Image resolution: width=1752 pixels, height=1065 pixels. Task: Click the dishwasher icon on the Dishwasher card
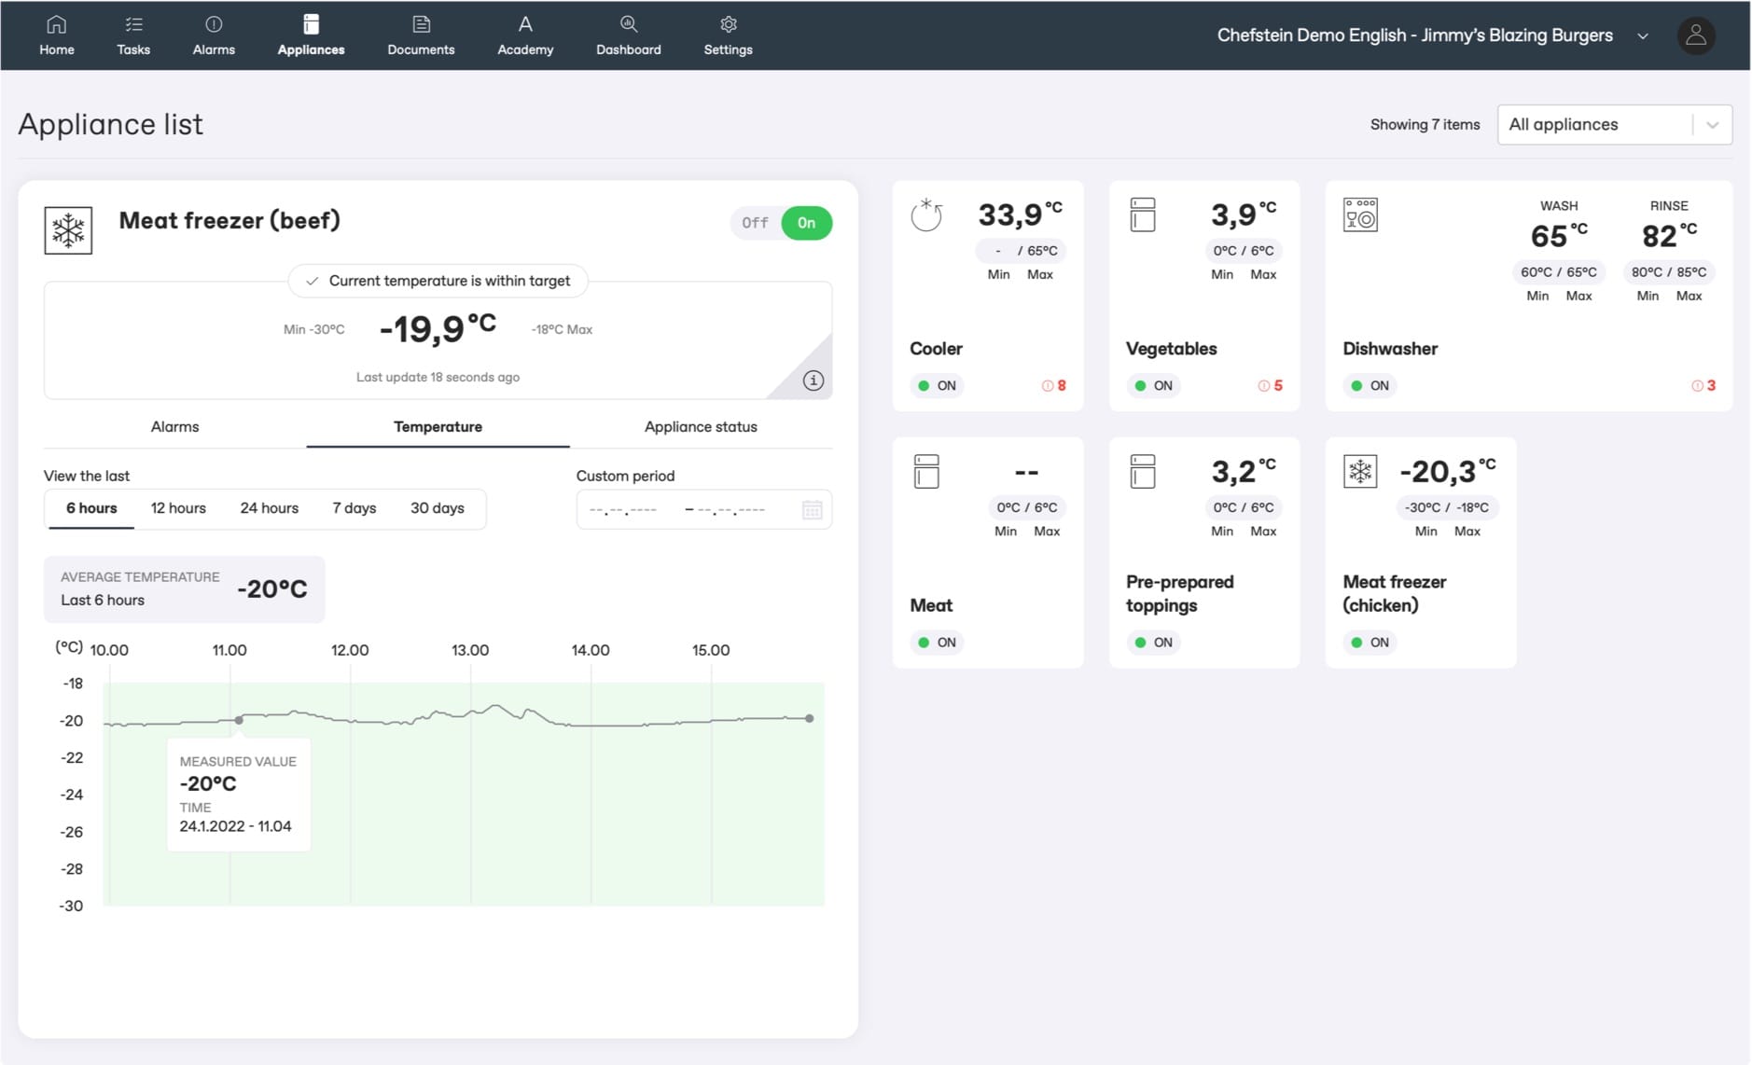(x=1361, y=215)
